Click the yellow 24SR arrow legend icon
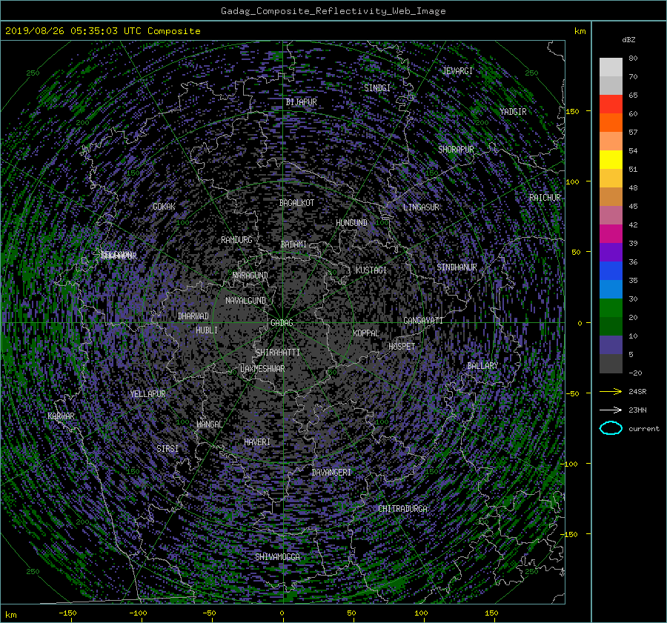This screenshot has width=667, height=623. [x=611, y=391]
